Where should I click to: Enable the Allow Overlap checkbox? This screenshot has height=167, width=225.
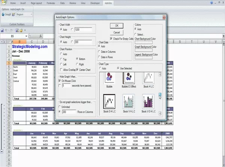61,70
